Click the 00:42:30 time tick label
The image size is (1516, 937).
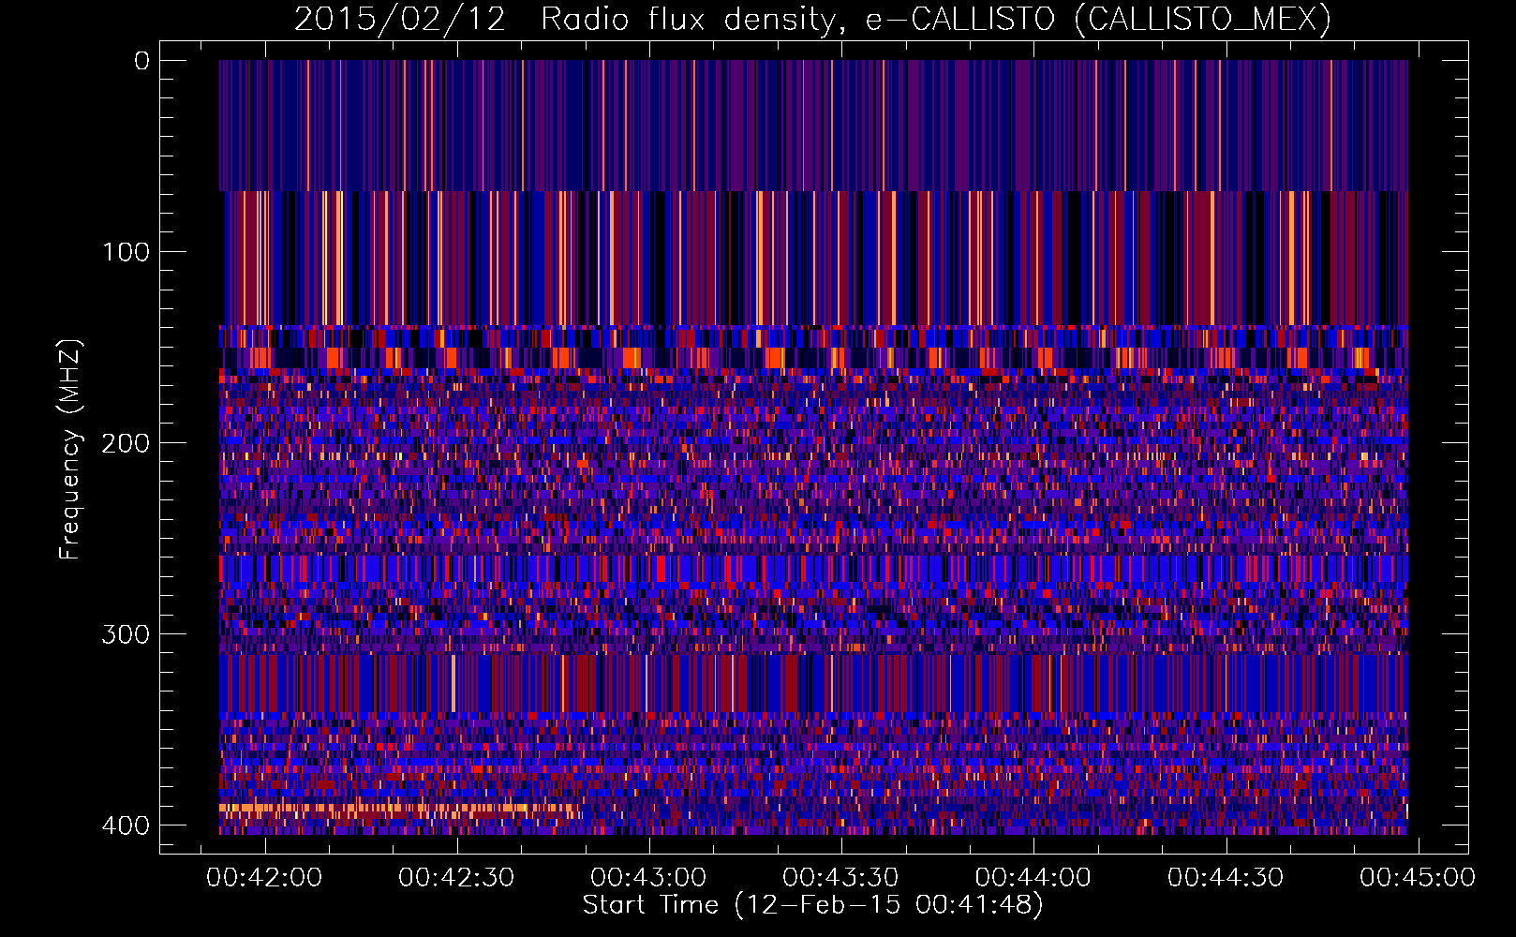pyautogui.click(x=456, y=878)
